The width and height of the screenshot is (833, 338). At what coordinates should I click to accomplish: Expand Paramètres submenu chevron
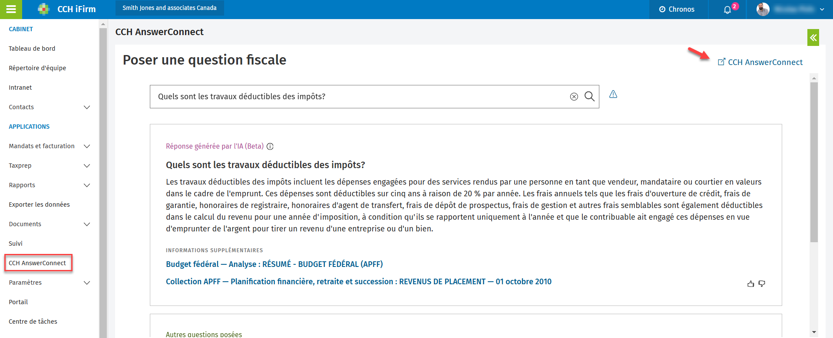[x=87, y=283]
